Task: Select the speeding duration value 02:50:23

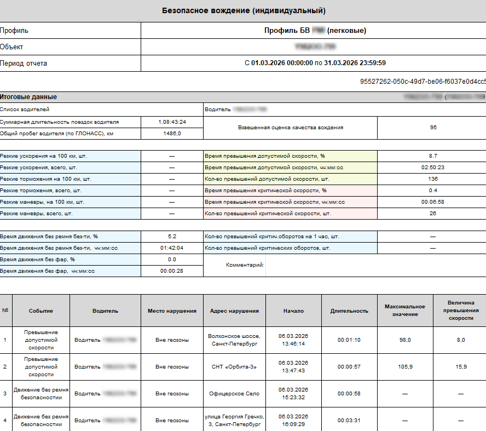Action: coord(433,168)
